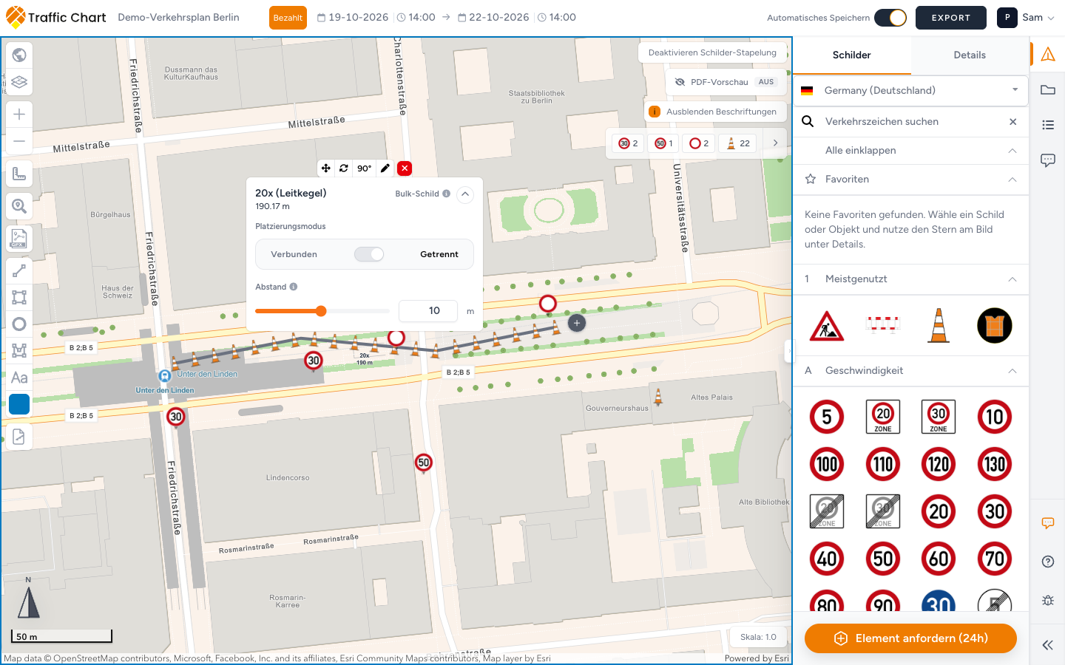Expand the sign count bar arrow
Viewport: 1065px width, 665px height.
(775, 143)
